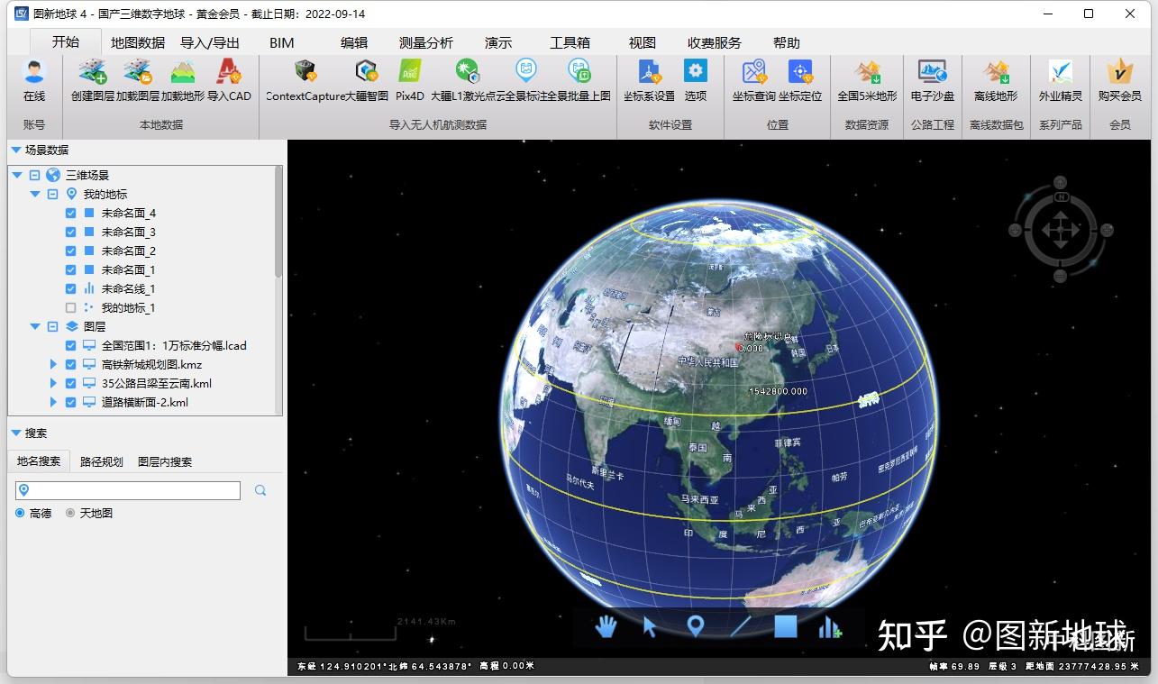1158x684 pixels.
Task: Open the 测量分析 ribbon tab
Action: (x=426, y=42)
